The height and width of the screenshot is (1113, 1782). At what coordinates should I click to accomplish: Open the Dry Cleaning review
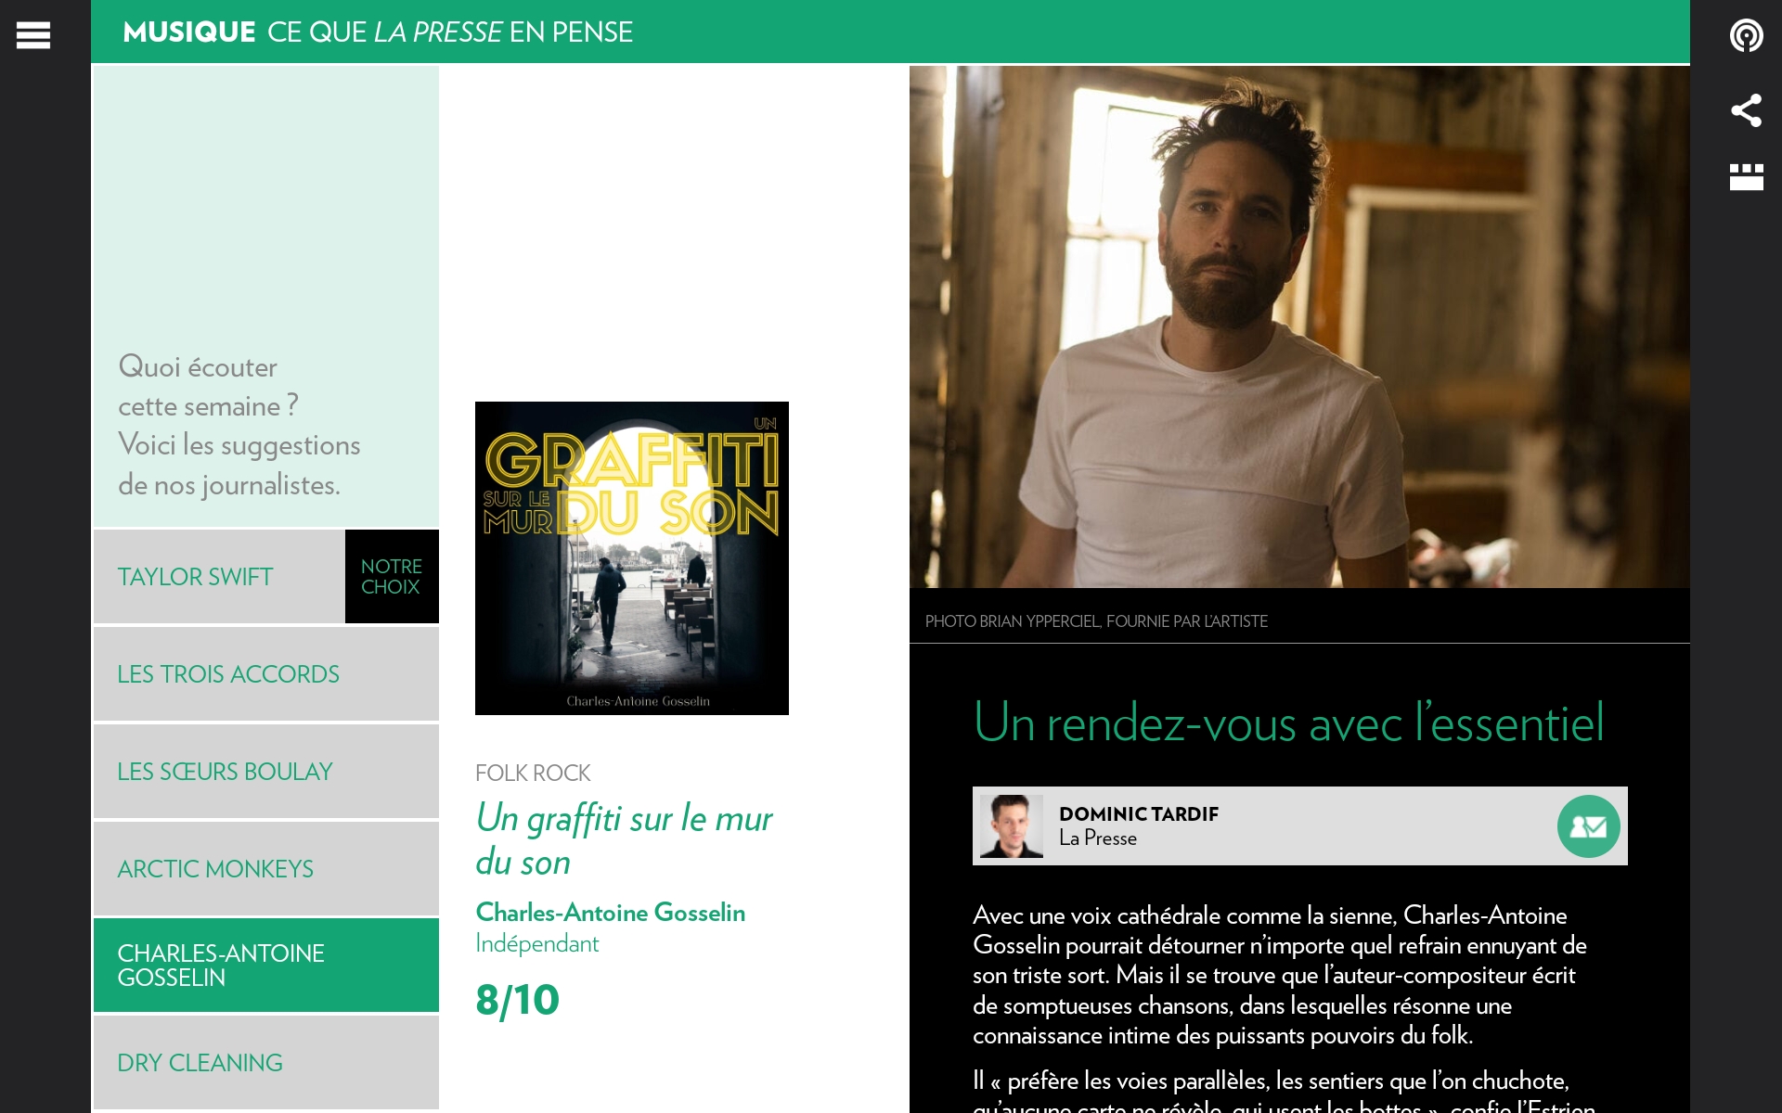click(x=266, y=1063)
